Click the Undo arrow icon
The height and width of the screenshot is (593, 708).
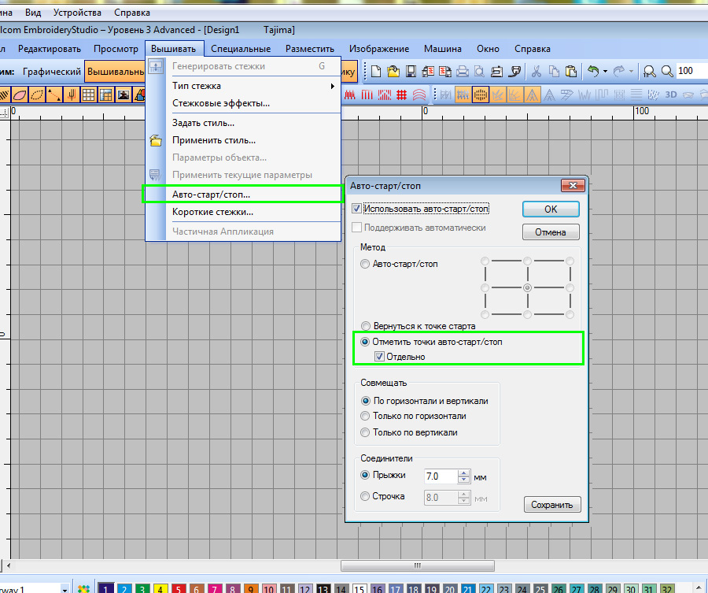point(593,72)
